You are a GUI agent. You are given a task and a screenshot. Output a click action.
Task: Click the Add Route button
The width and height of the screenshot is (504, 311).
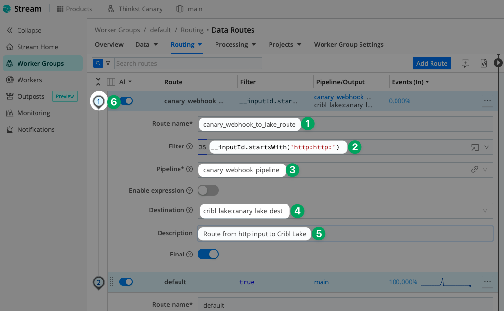(432, 63)
